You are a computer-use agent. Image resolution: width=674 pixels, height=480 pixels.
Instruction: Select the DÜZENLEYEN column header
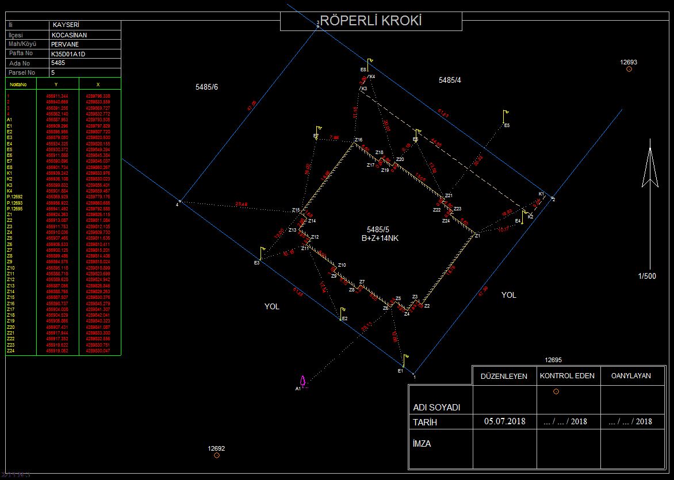click(x=504, y=376)
